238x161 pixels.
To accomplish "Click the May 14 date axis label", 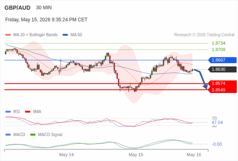I will coord(67,155).
